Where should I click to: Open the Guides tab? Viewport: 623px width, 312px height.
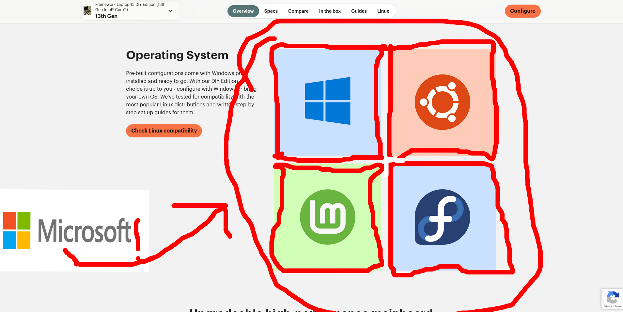[359, 11]
